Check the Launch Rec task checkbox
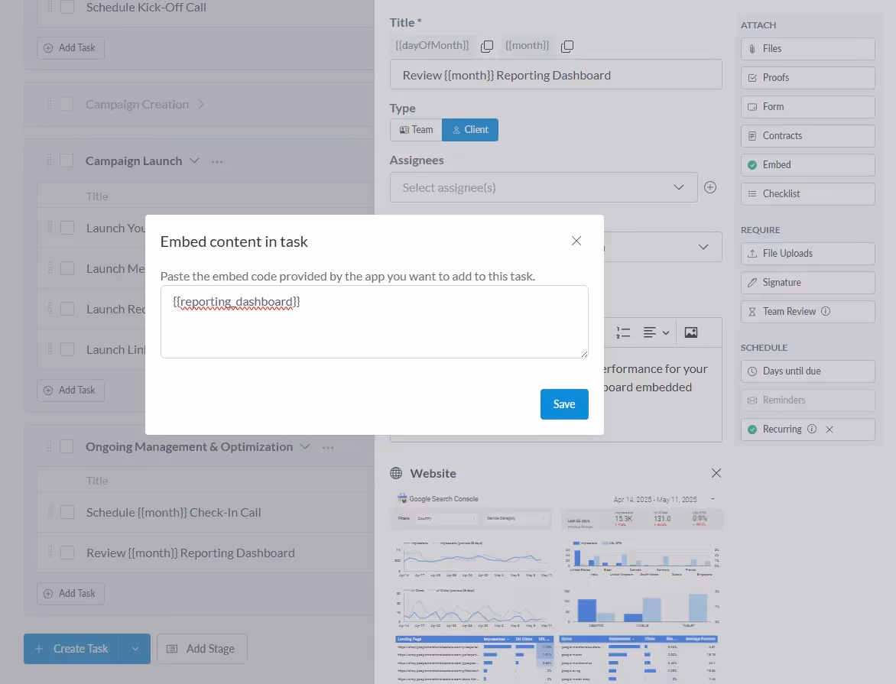This screenshot has height=684, width=896. (67, 310)
